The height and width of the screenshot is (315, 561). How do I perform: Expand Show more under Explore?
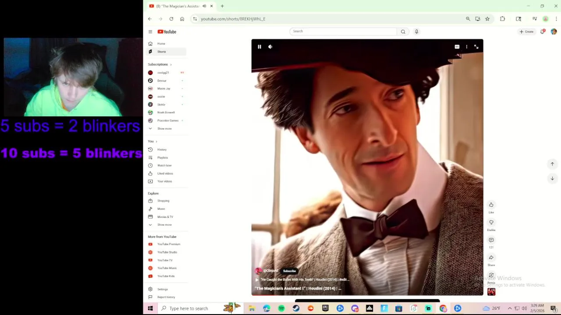point(166,224)
